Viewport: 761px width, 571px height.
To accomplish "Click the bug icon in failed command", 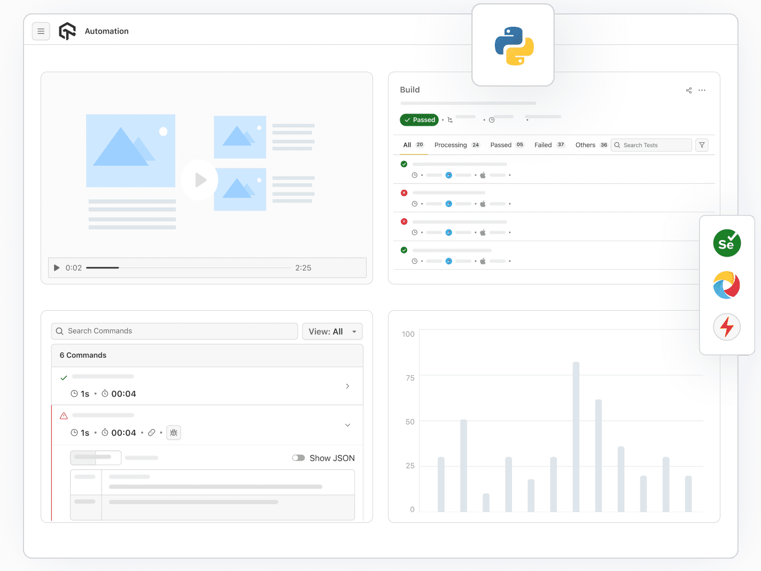I will pos(174,433).
